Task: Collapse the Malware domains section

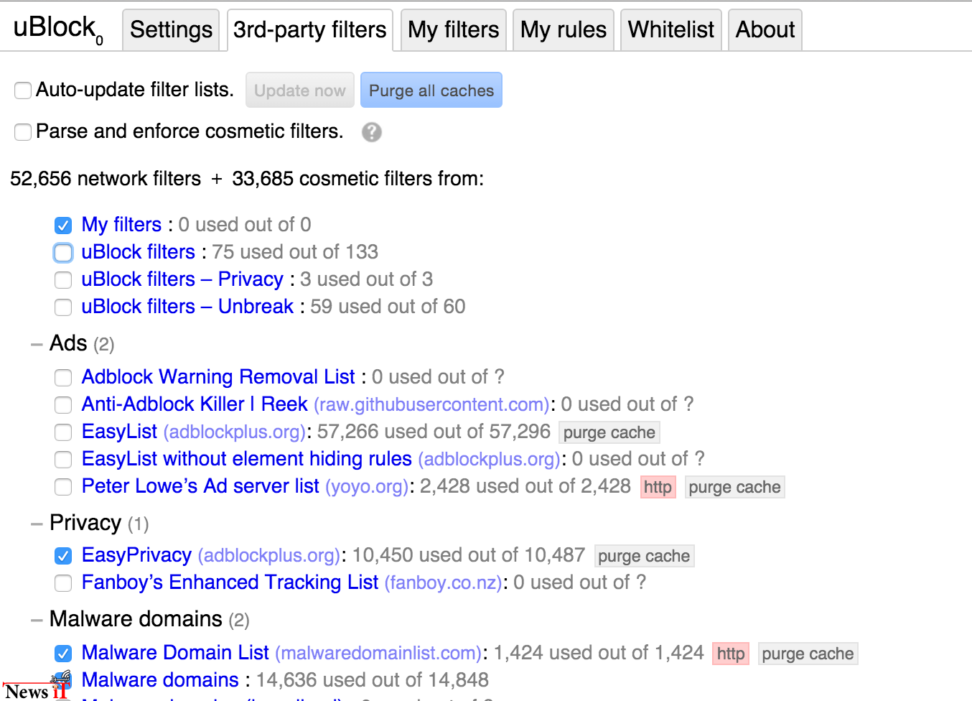Action: tap(37, 620)
